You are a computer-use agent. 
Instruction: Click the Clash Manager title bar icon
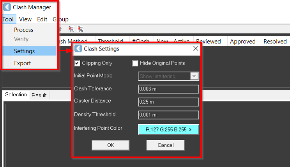pos(7,7)
